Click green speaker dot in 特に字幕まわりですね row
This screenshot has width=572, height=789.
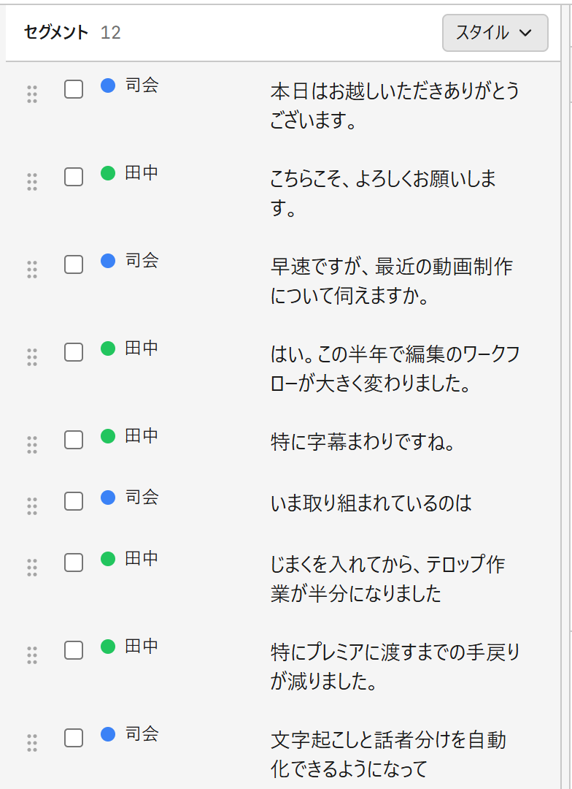click(108, 435)
